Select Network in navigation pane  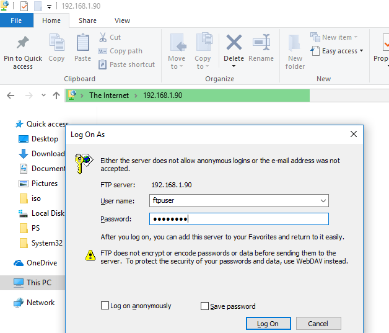pyautogui.click(x=34, y=303)
